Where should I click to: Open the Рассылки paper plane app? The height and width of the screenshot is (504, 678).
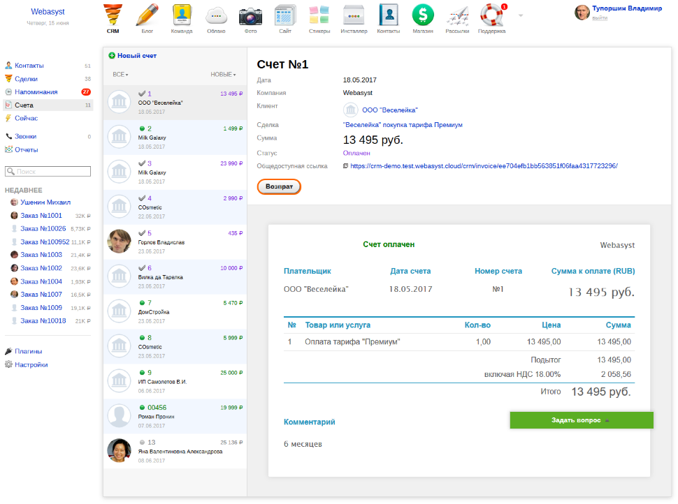[457, 19]
